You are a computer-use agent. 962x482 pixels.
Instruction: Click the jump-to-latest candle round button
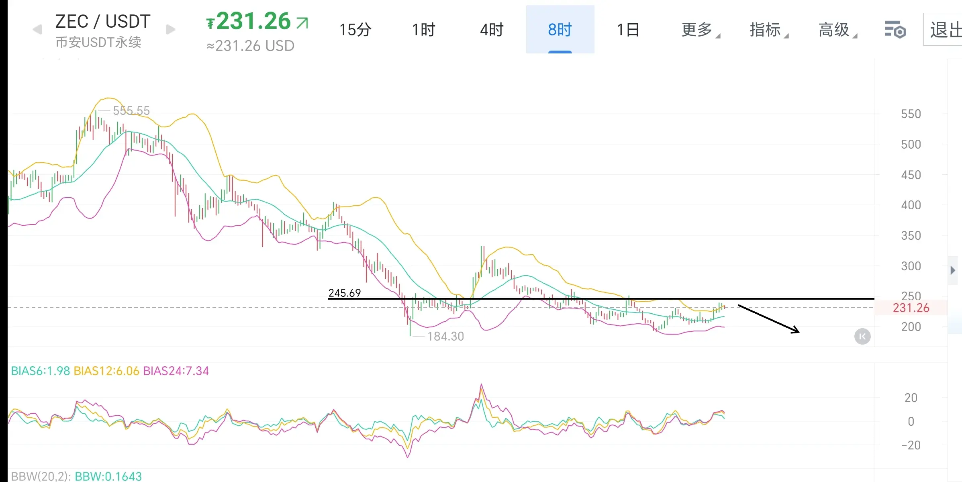[862, 337]
